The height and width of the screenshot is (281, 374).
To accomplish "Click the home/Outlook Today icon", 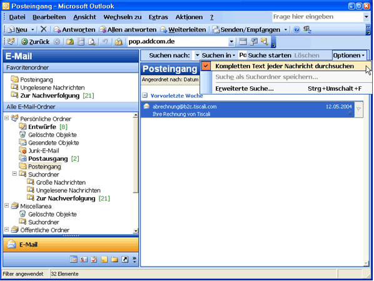I will 119,42.
